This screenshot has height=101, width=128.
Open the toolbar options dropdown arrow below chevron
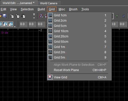[34, 18]
